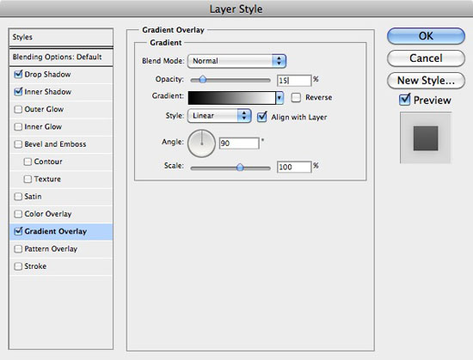Open the Blend Mode dropdown
Image resolution: width=473 pixels, height=360 pixels.
point(236,61)
